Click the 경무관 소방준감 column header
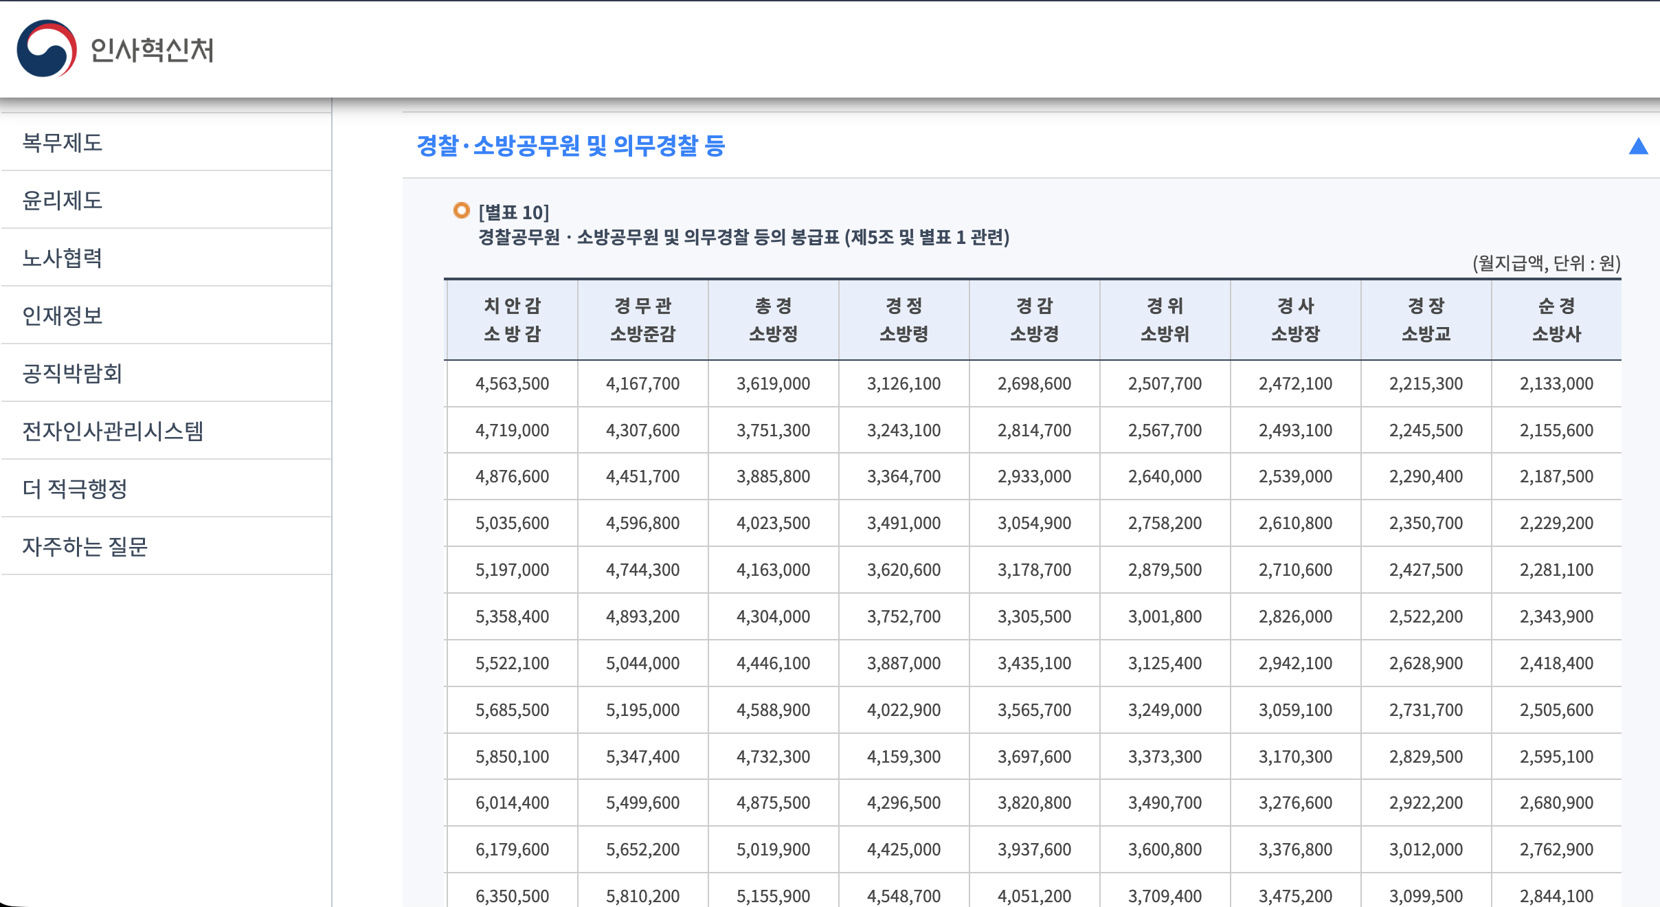1660x907 pixels. [x=642, y=320]
